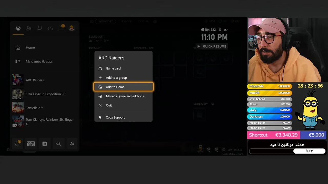The image size is (328, 184).
Task: Open notifications bell icon
Action: 17,144
